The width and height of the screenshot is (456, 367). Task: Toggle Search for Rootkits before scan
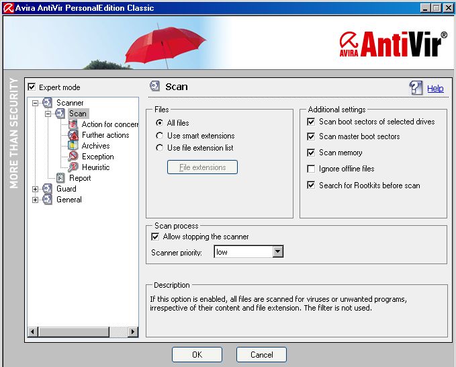311,185
